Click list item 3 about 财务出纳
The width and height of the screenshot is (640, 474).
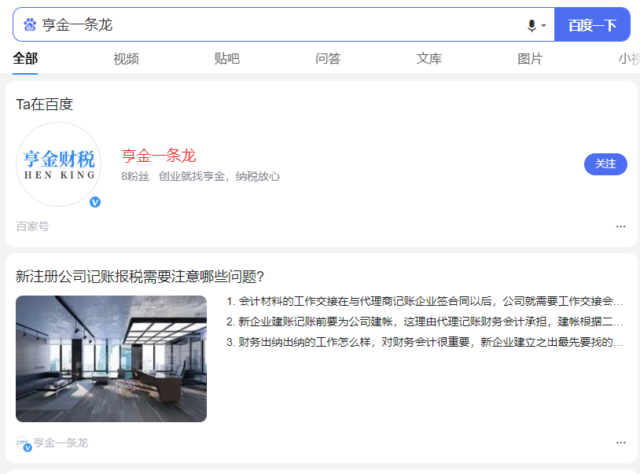click(425, 342)
